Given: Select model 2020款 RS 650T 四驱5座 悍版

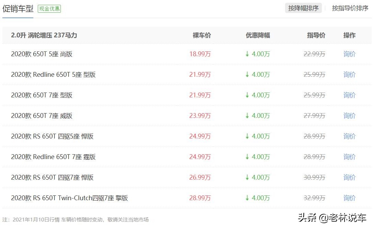Looking at the screenshot, I should click(52, 136).
